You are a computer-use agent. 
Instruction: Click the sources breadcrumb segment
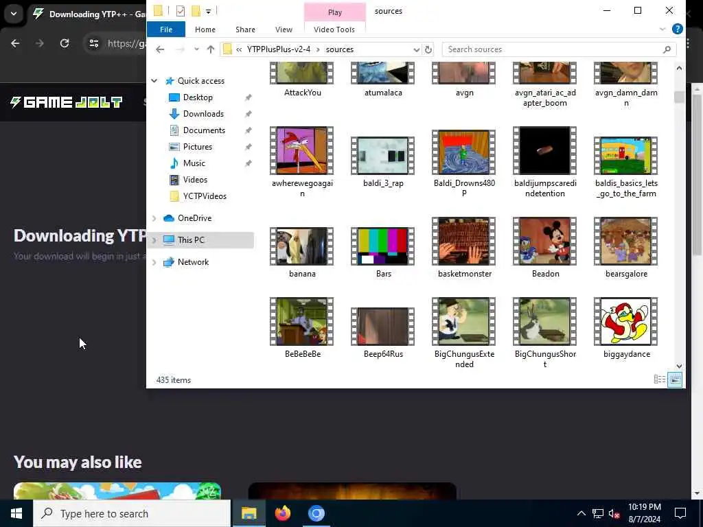point(339,49)
